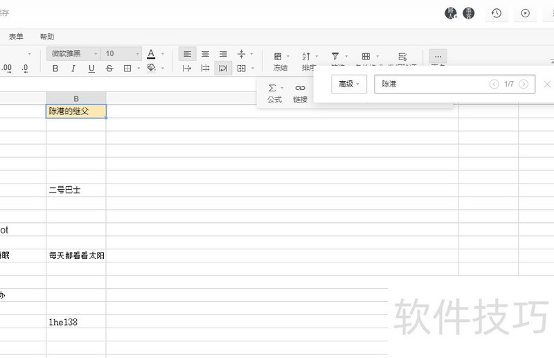Click the filter funnel icon

point(335,56)
